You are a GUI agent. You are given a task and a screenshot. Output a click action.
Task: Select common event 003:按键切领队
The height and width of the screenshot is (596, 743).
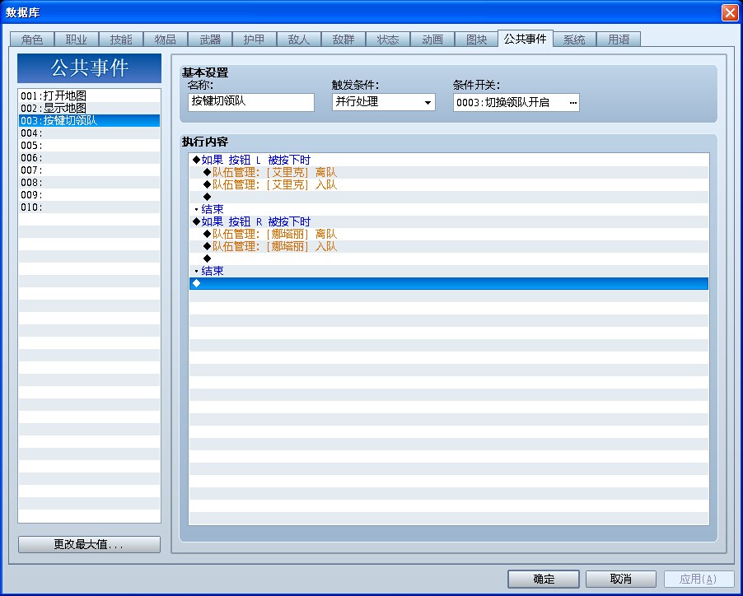pyautogui.click(x=89, y=120)
